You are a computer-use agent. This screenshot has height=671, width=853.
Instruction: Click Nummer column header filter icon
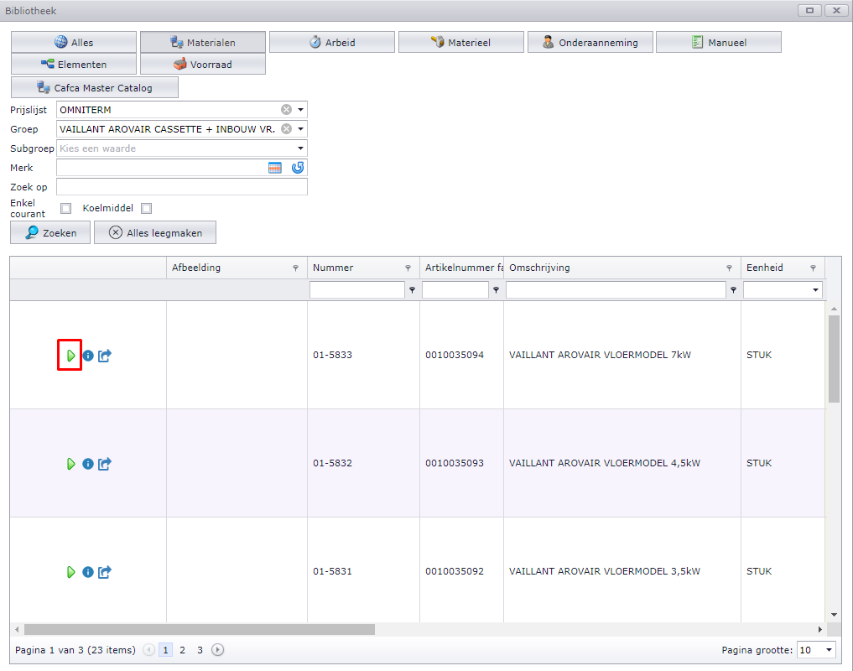[408, 268]
